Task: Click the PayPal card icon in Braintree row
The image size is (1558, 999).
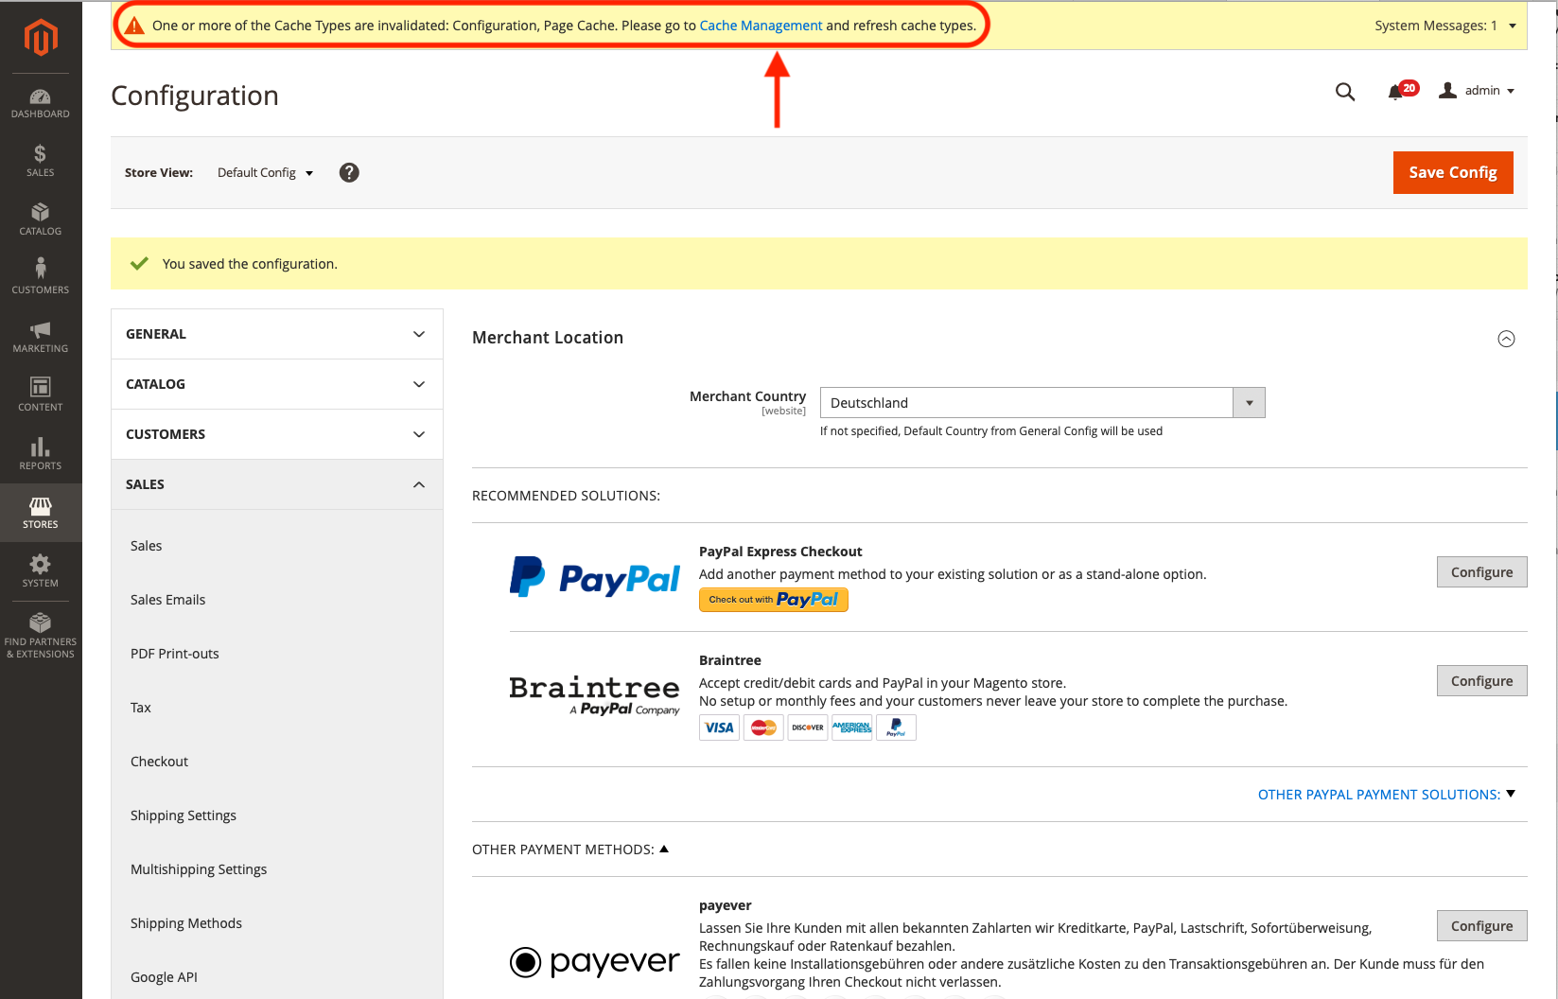Action: [896, 727]
